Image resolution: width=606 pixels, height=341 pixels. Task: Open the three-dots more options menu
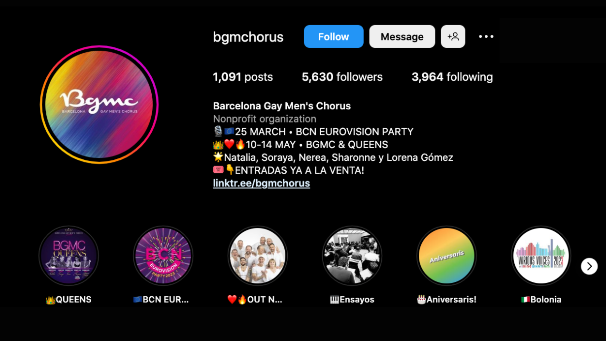486,36
